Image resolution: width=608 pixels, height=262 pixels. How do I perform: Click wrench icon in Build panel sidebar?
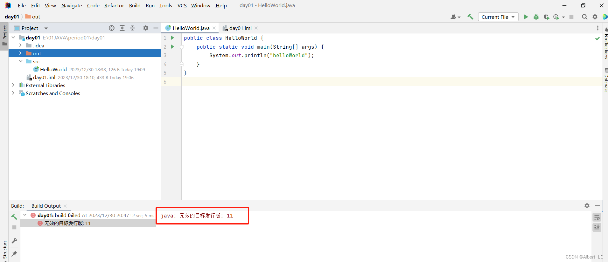pyautogui.click(x=14, y=241)
